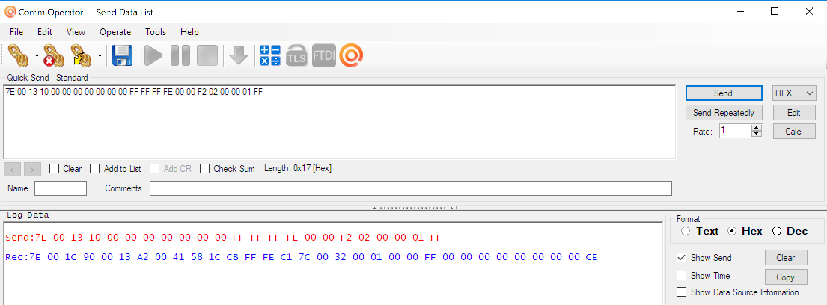Click the play start toolbar button
The width and height of the screenshot is (827, 305).
coord(153,56)
